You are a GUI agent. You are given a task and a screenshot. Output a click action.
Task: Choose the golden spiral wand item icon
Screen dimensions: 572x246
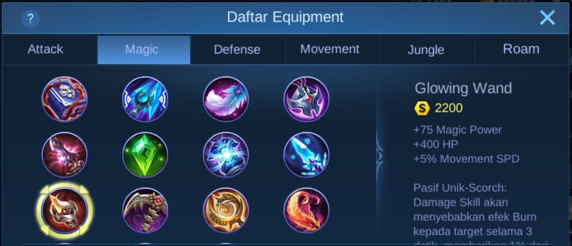tap(226, 210)
